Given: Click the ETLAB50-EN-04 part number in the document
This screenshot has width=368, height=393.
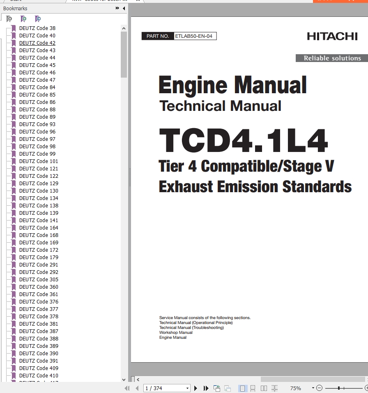Looking at the screenshot, I should (x=194, y=36).
